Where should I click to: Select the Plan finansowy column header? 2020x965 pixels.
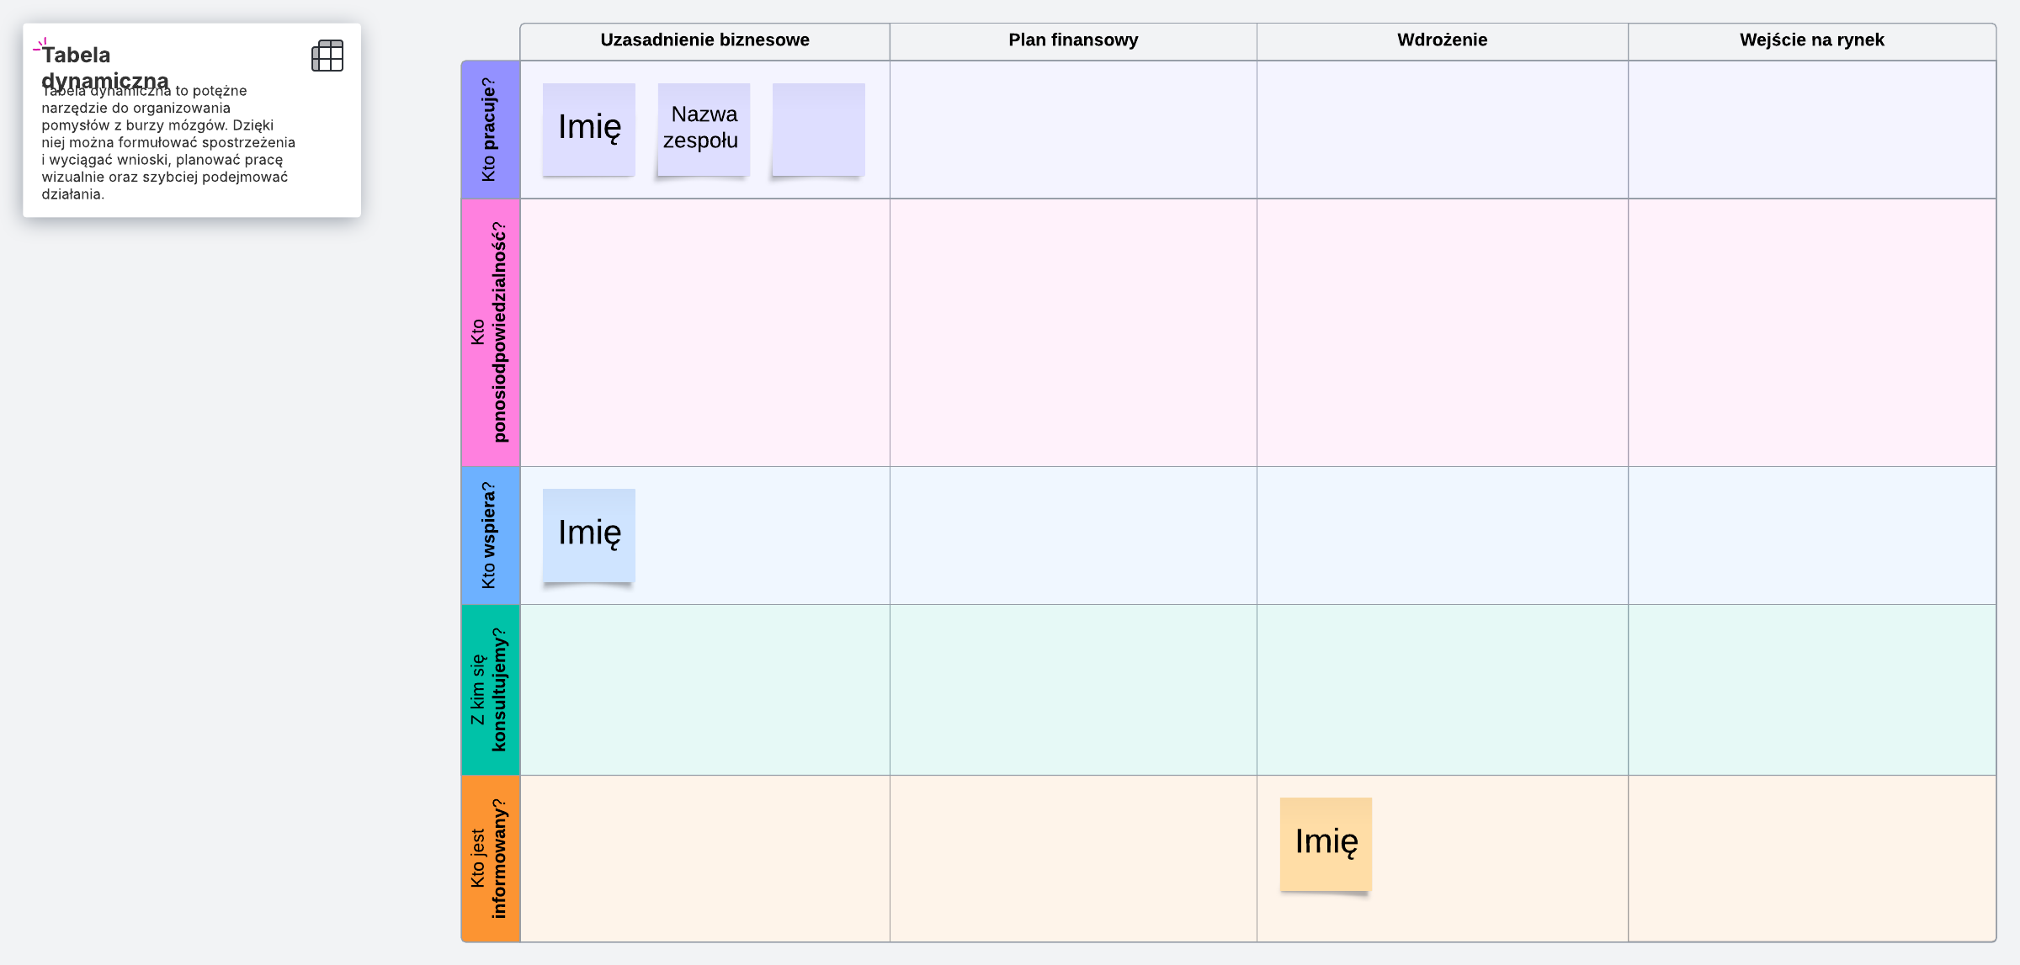[1073, 40]
